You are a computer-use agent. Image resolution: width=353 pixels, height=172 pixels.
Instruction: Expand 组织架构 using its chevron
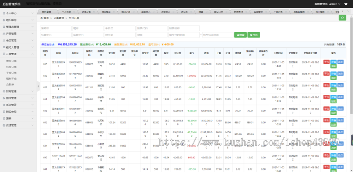(x=33, y=20)
